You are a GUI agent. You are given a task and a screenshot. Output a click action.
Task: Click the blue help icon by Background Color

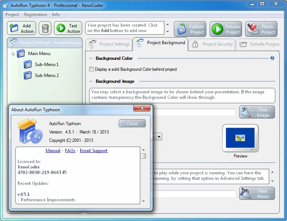point(272,58)
